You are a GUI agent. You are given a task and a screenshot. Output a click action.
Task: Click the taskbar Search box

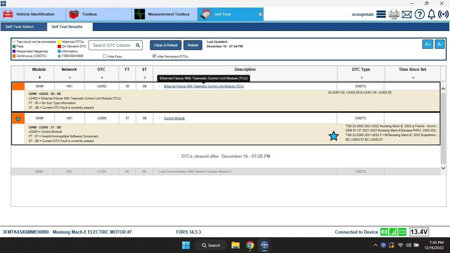click(211, 245)
